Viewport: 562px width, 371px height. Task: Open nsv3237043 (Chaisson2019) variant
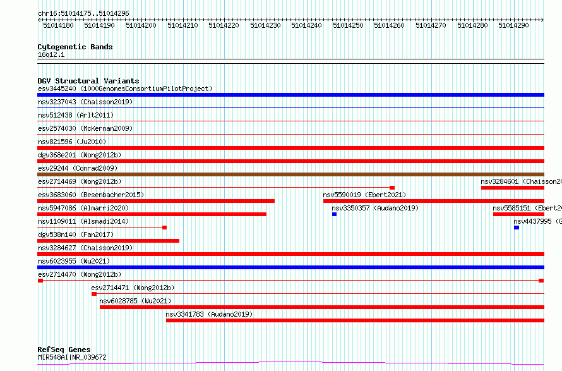pos(85,102)
